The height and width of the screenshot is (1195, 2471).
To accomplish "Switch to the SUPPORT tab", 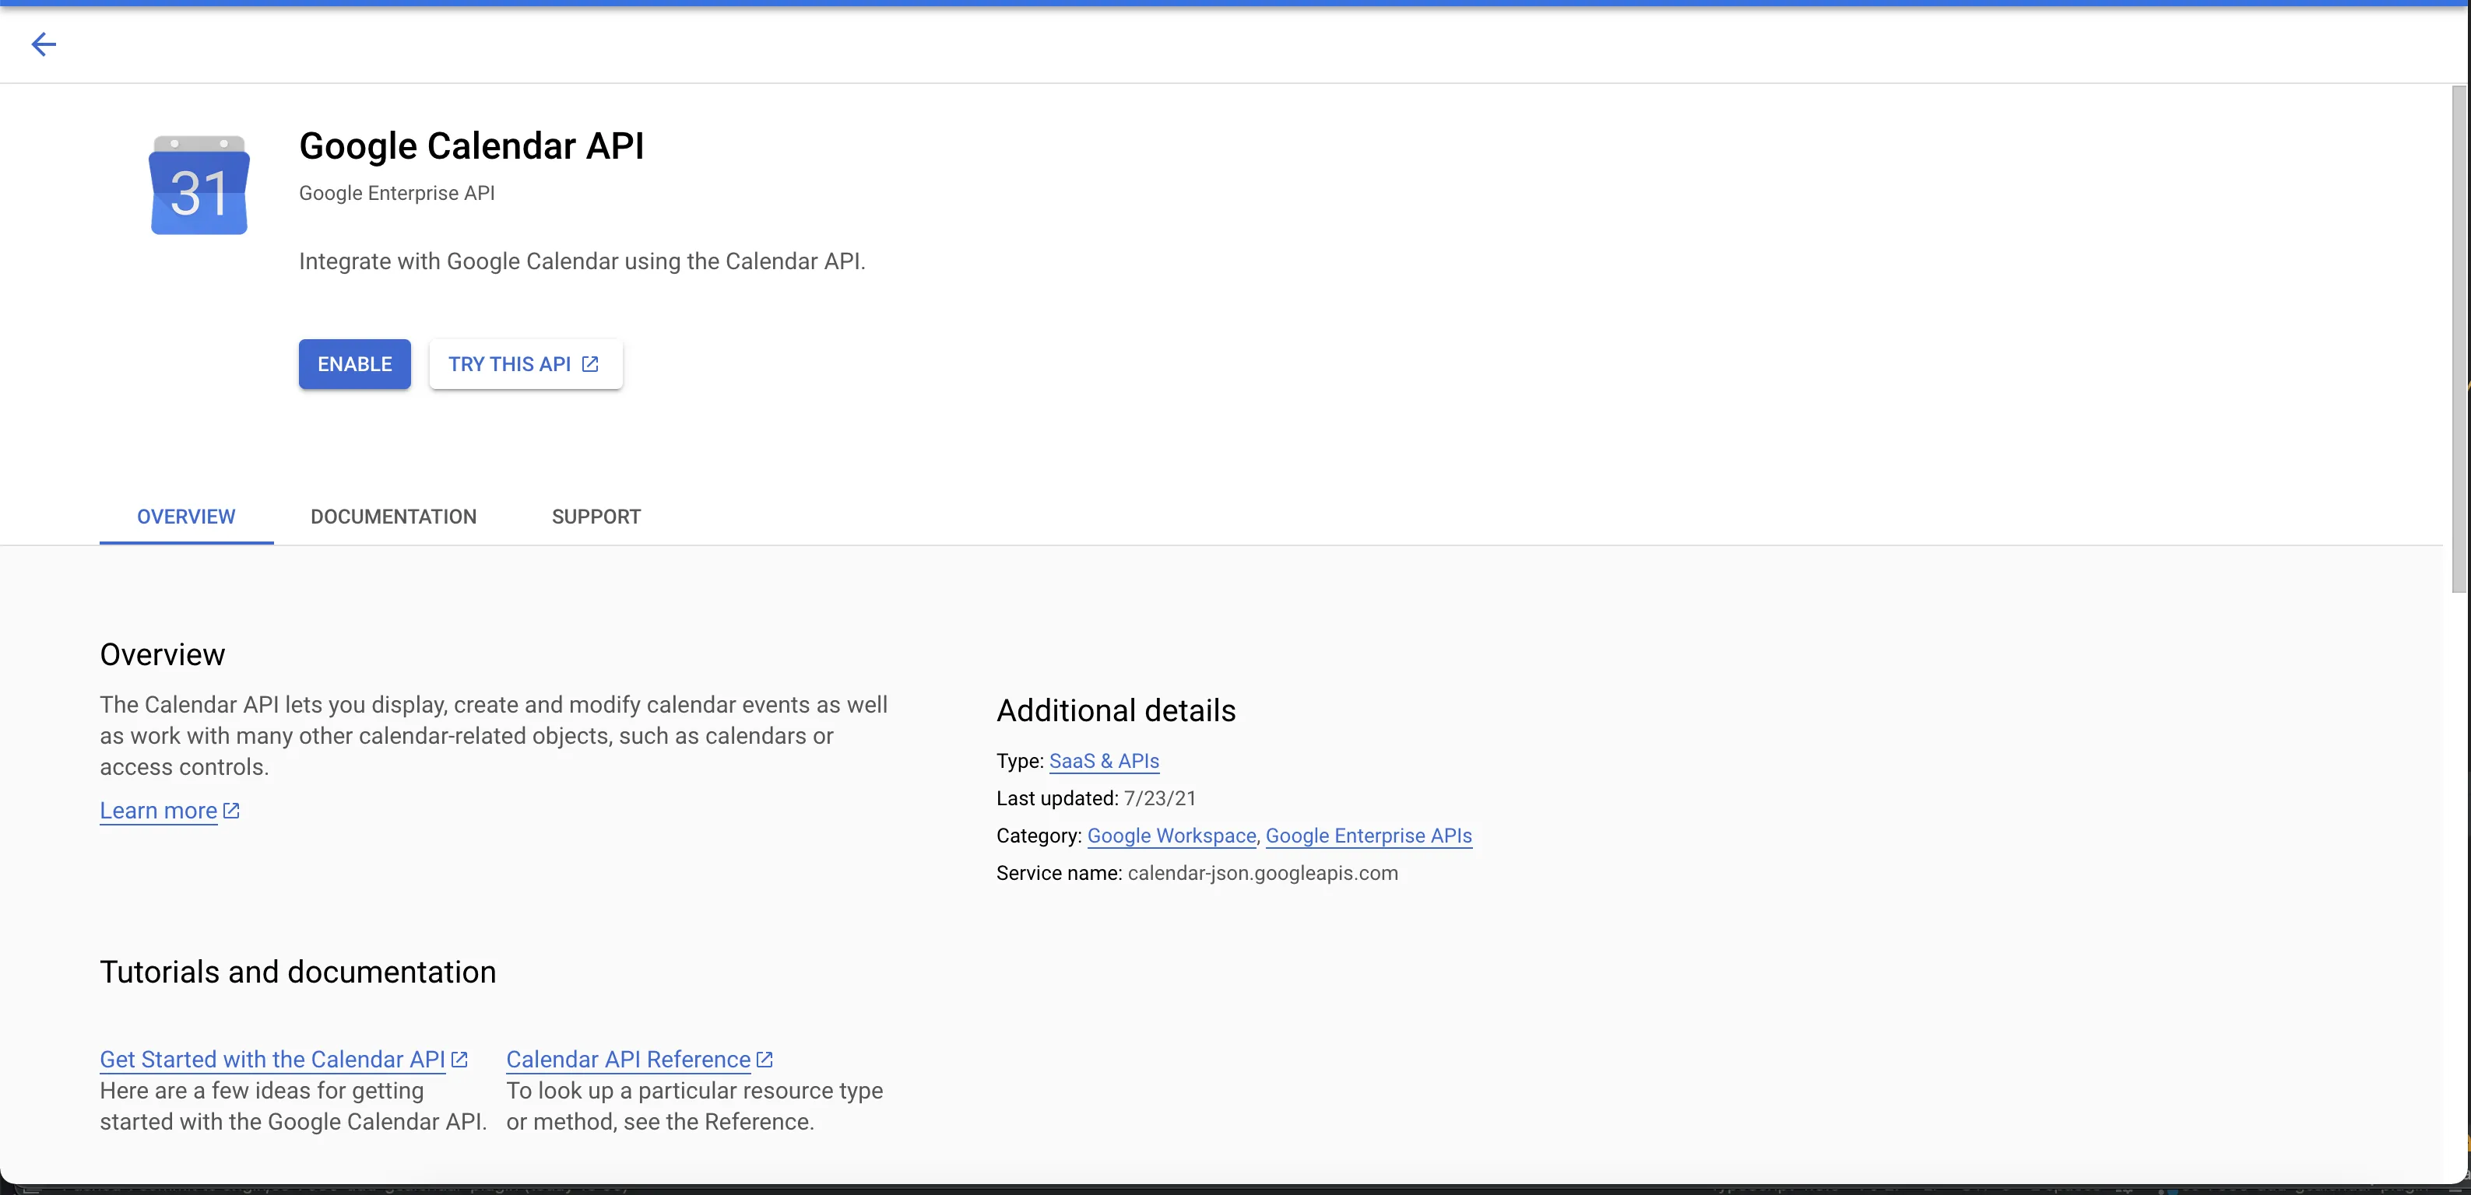I will click(x=595, y=516).
